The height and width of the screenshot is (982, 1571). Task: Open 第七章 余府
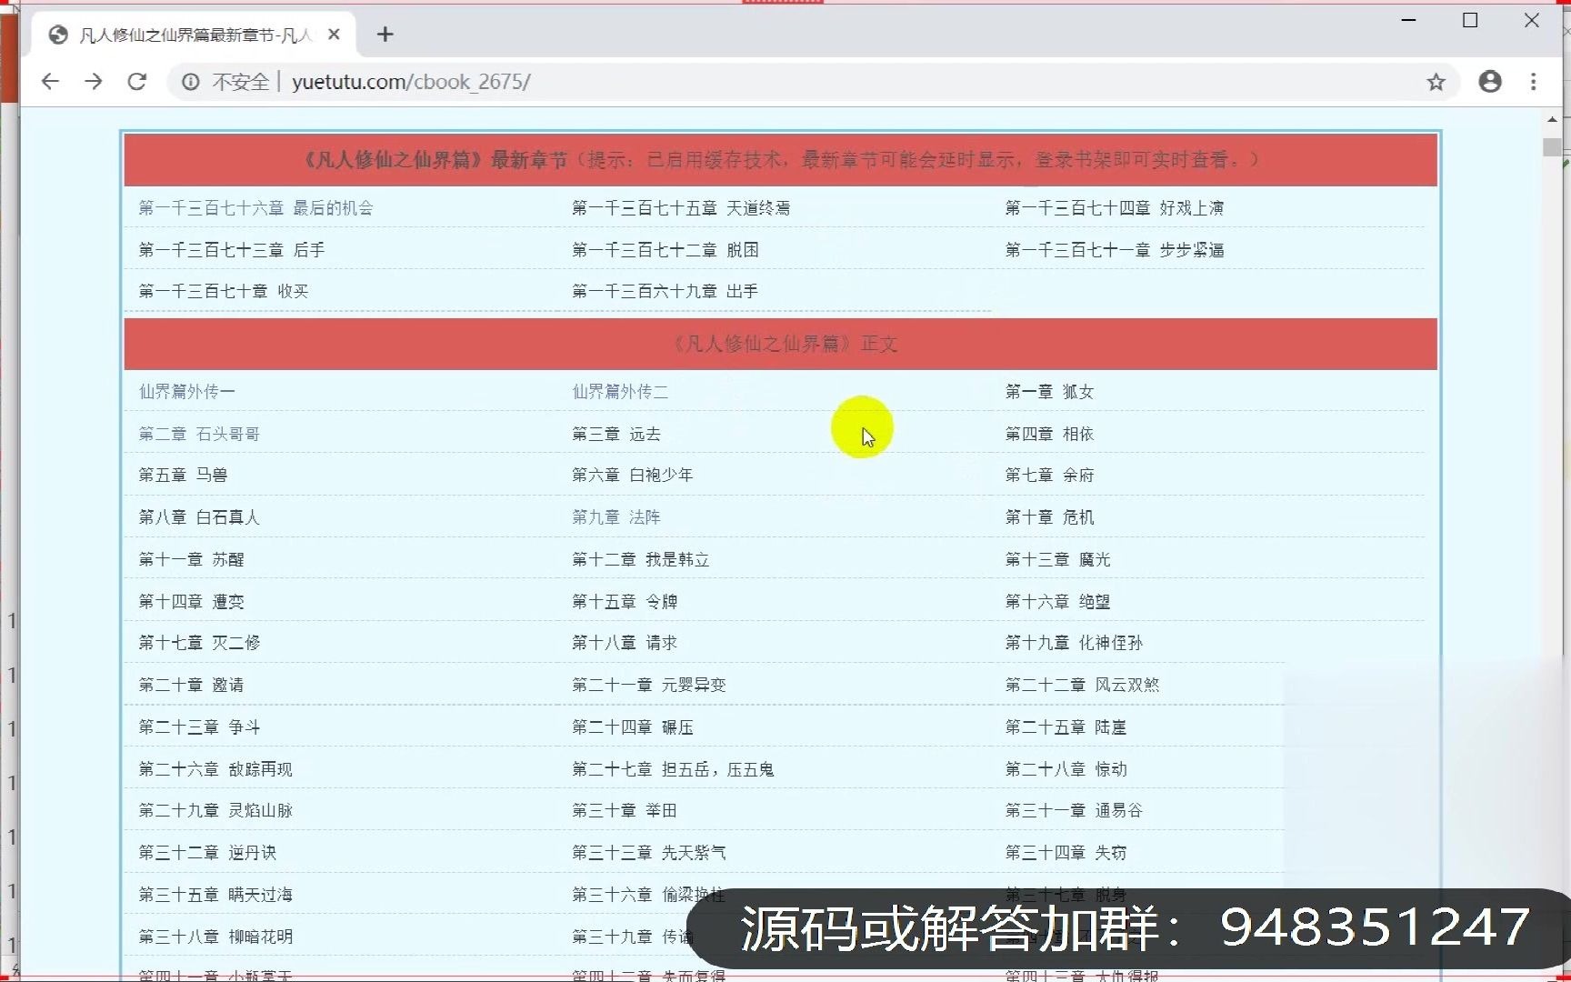[1049, 476]
